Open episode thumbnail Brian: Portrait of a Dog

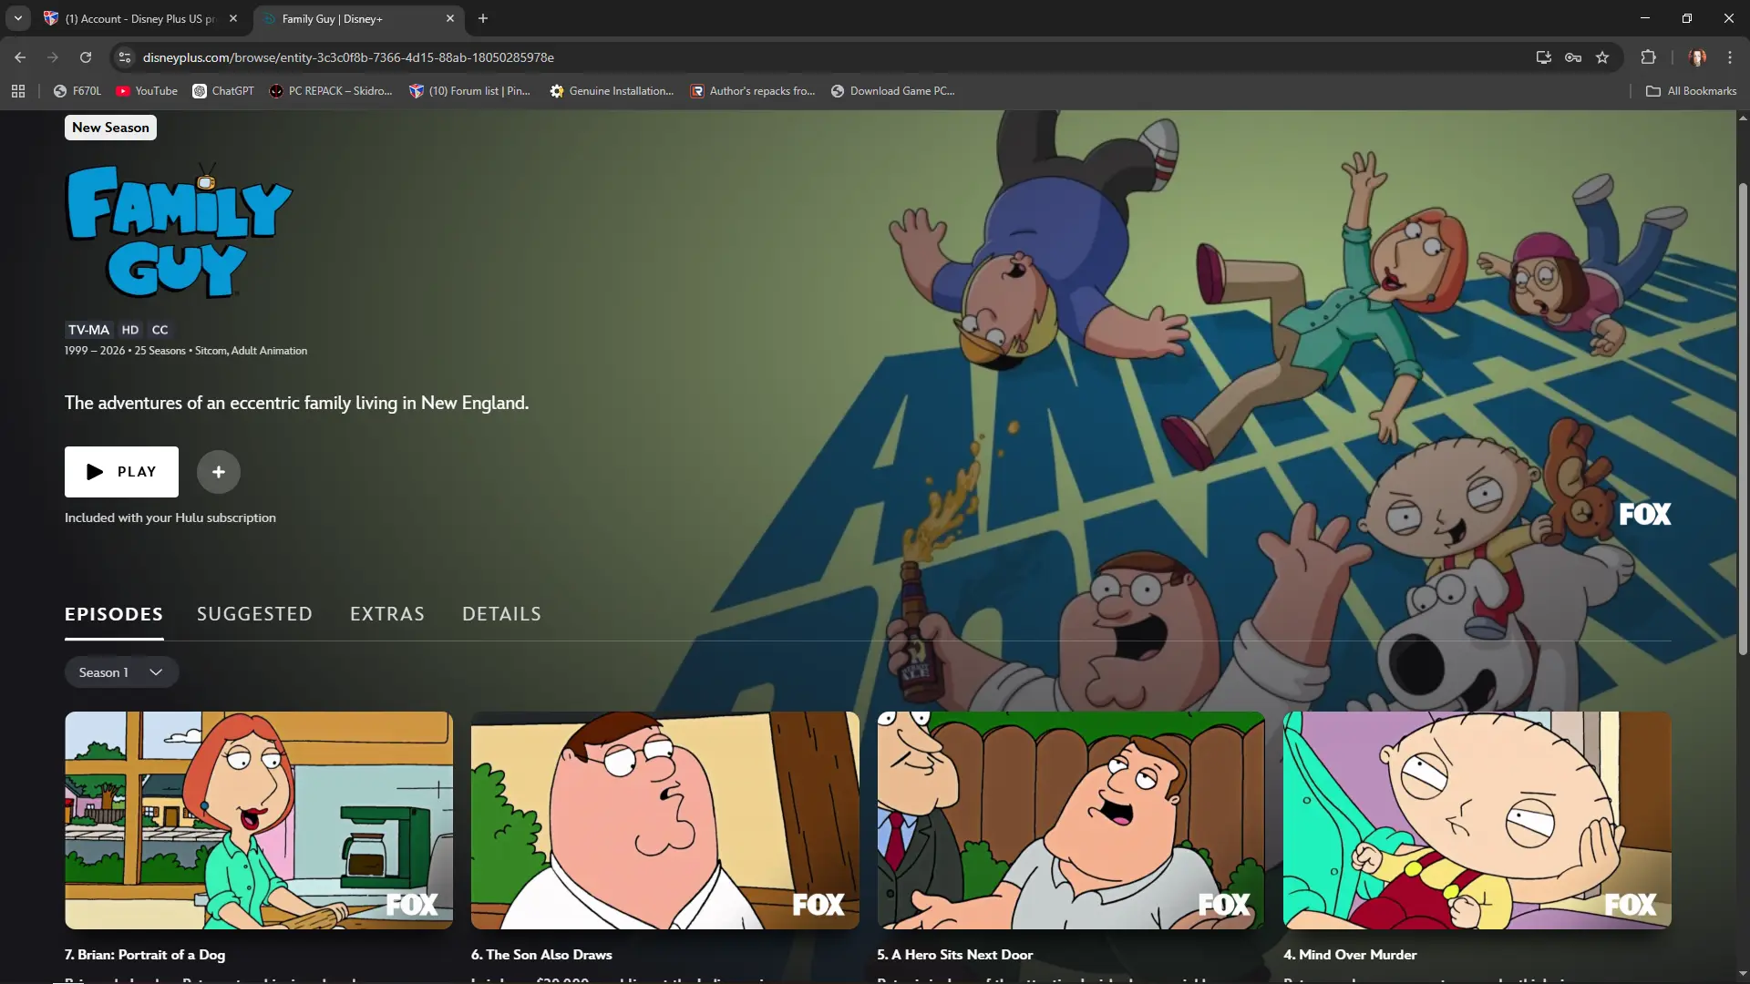[259, 820]
